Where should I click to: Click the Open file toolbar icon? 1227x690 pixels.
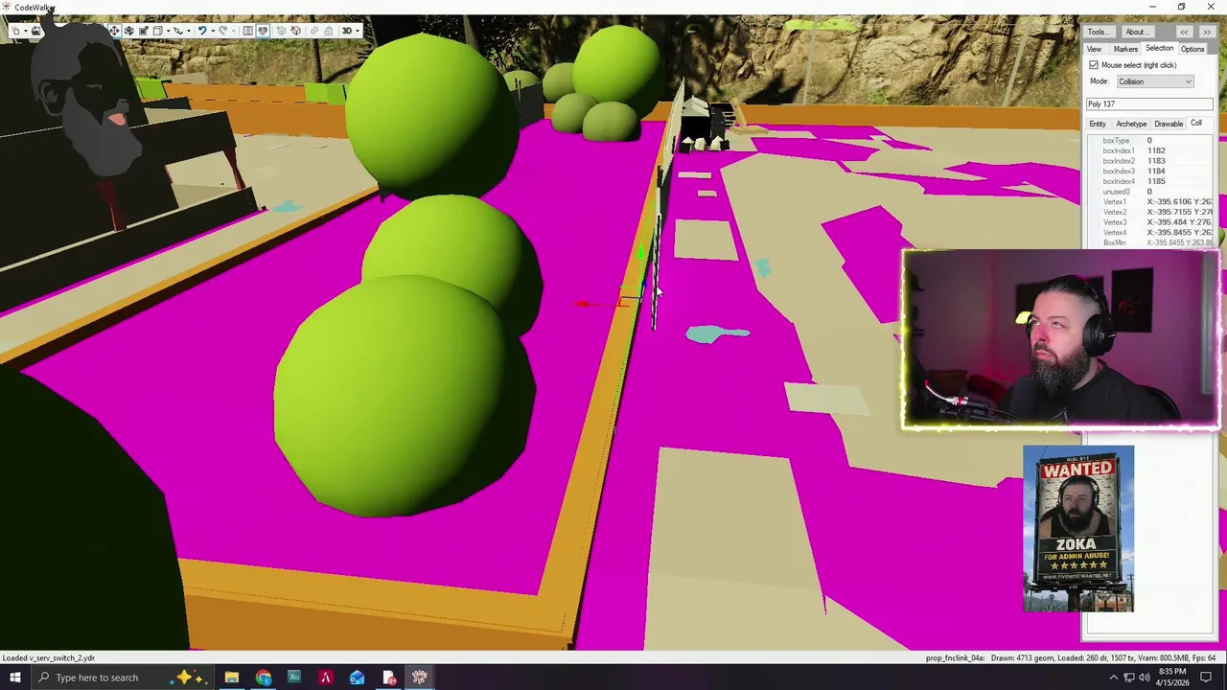pyautogui.click(x=35, y=31)
